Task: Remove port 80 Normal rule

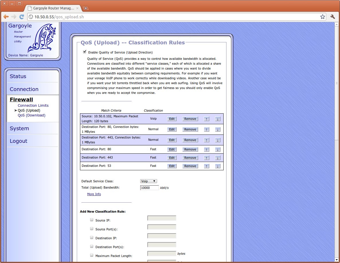Action: click(x=190, y=129)
